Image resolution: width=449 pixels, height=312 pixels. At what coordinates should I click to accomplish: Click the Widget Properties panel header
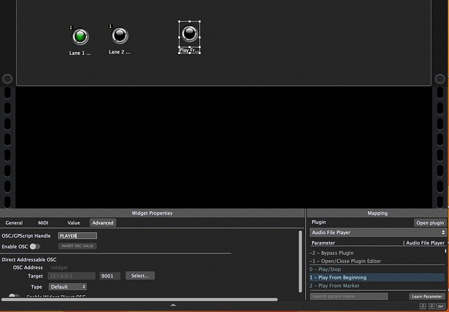pyautogui.click(x=152, y=213)
